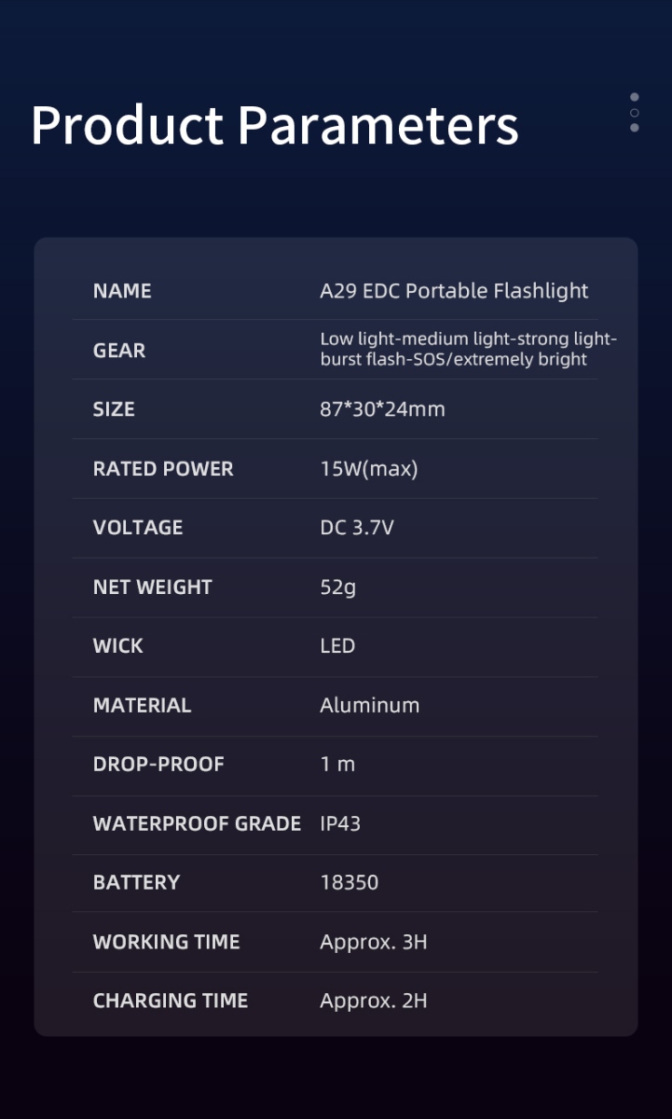Select the RATED POWER label
The width and height of the screenshot is (672, 1119).
pyautogui.click(x=163, y=469)
